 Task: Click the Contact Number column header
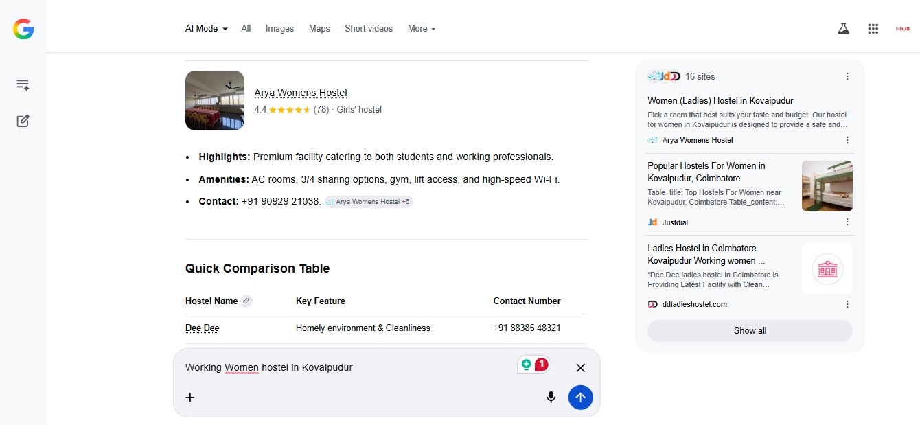[527, 301]
